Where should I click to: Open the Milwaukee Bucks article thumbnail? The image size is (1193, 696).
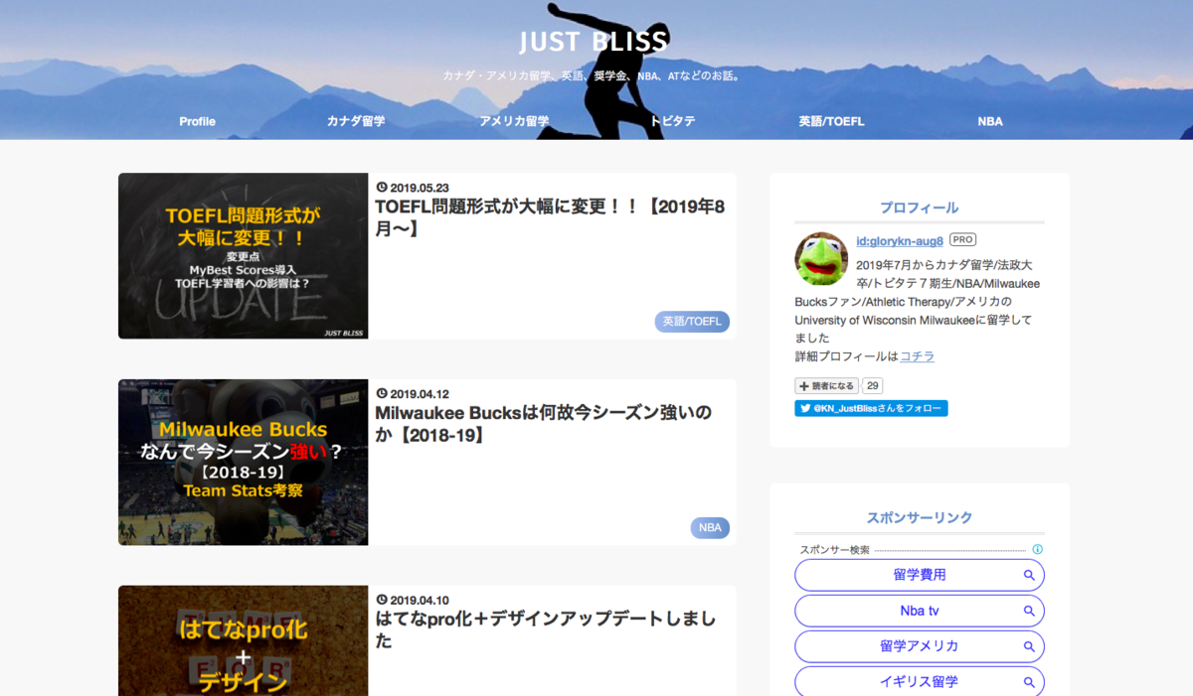(243, 462)
